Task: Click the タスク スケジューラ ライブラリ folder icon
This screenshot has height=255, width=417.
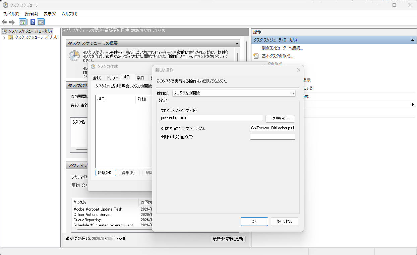Action: [11, 37]
